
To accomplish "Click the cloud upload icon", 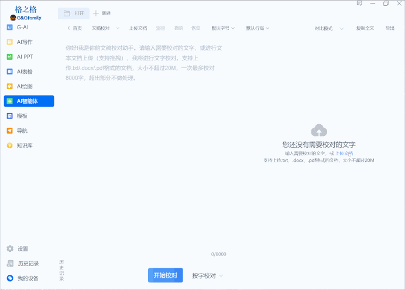I will (x=319, y=130).
